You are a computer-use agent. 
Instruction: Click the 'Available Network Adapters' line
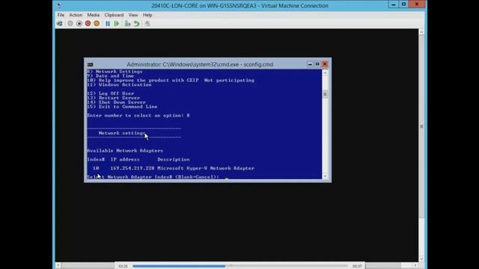pos(125,151)
